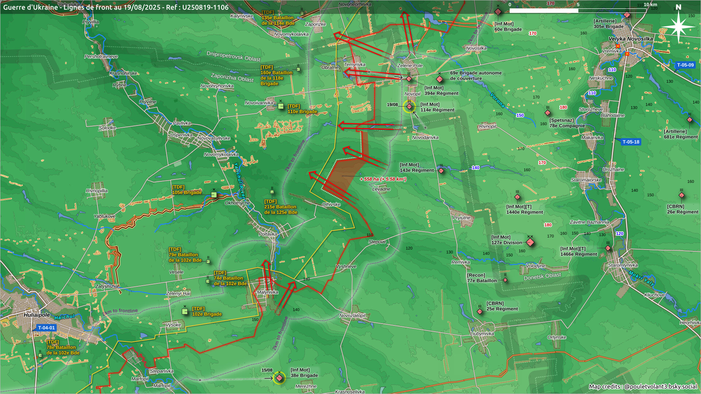Click the 1440e Régiment diamond marker

pyautogui.click(x=517, y=197)
